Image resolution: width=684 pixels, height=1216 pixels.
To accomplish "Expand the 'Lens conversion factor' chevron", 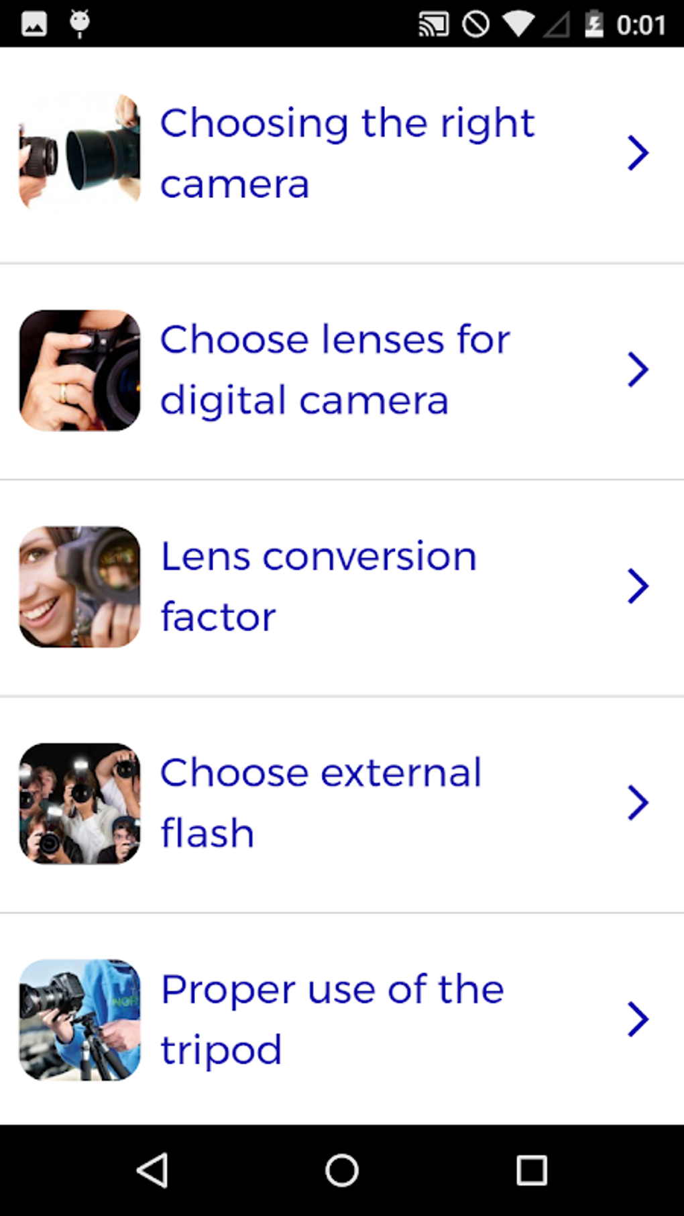I will tap(638, 585).
